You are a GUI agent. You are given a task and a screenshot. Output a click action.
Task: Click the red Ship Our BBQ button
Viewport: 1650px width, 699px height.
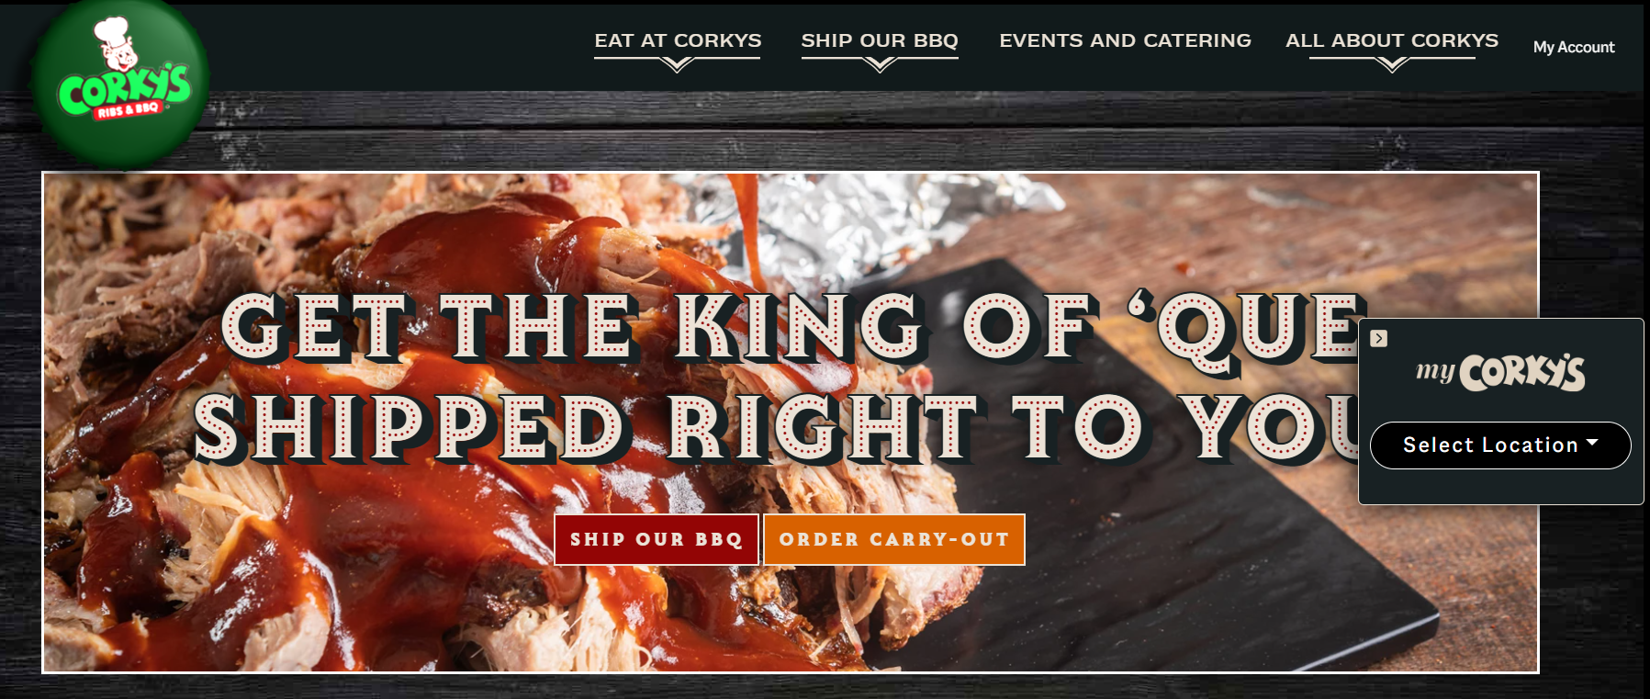[657, 539]
